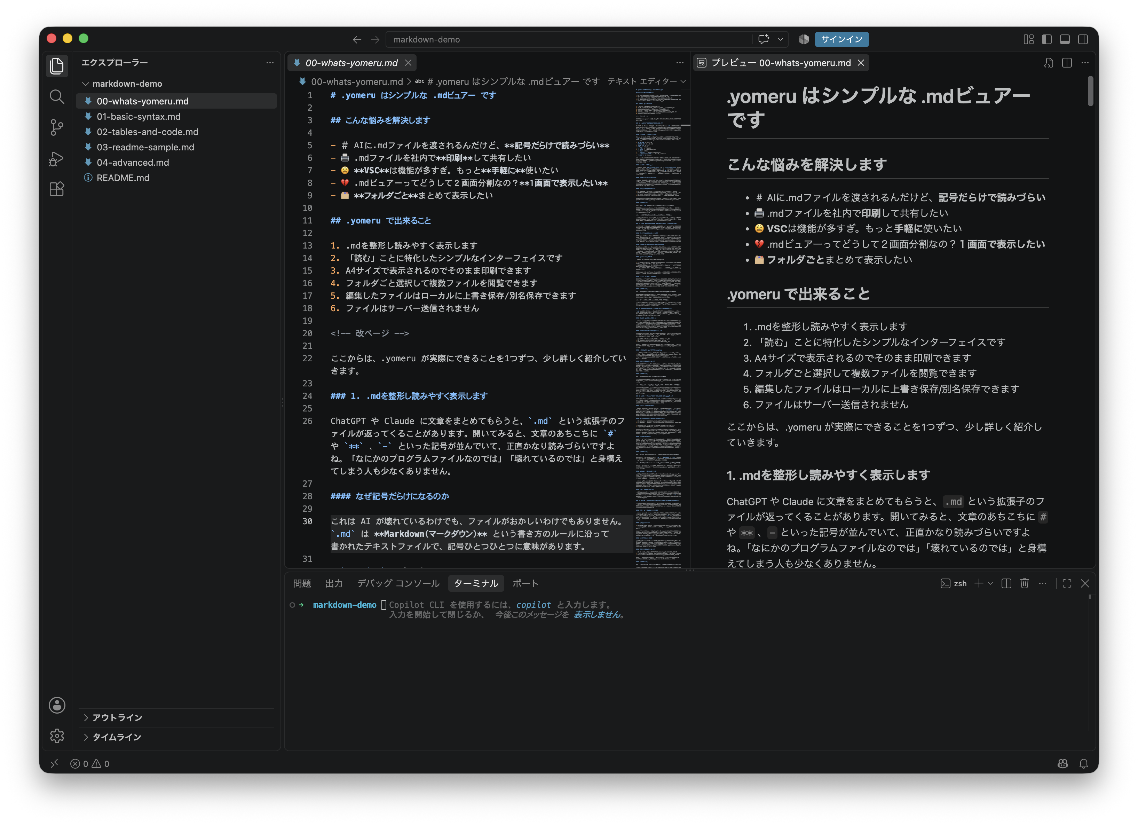
Task: Open 04-advanced.md in the explorer
Action: click(176, 163)
